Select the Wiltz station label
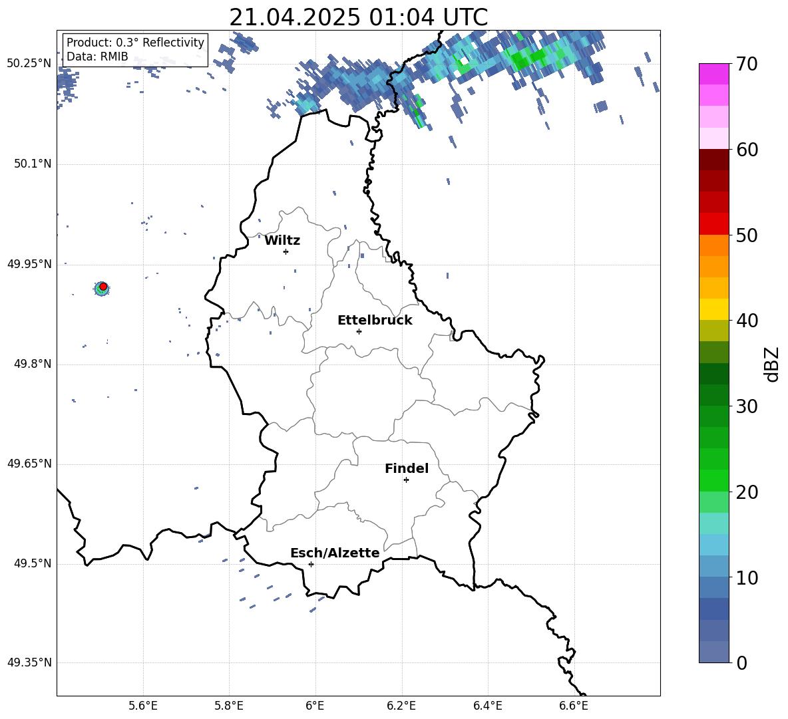The image size is (788, 719). [282, 241]
